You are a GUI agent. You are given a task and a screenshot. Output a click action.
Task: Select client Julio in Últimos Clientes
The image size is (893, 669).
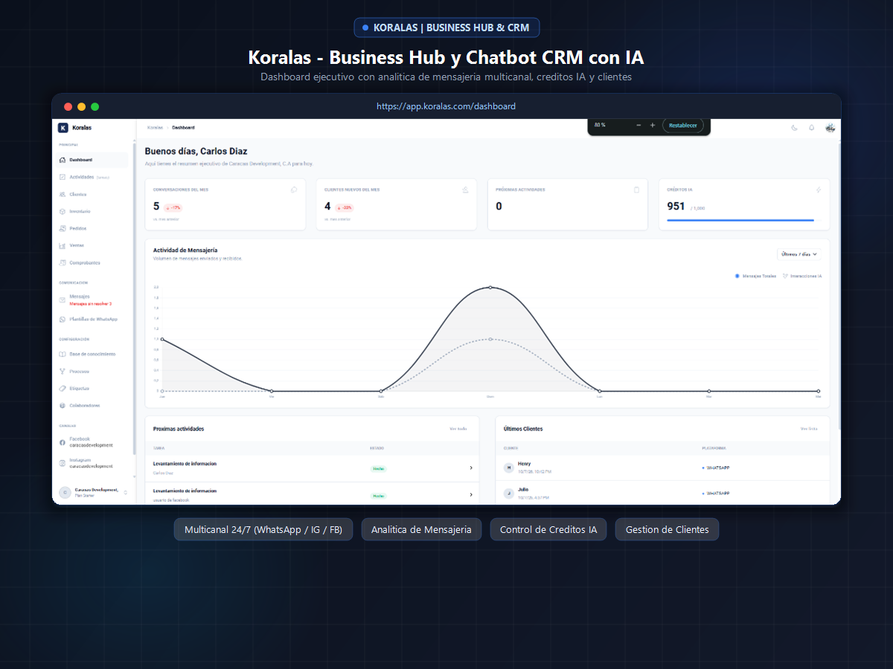tap(662, 493)
